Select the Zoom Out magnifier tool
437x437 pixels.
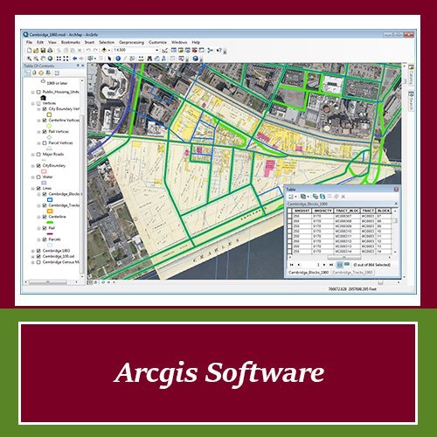pos(36,59)
